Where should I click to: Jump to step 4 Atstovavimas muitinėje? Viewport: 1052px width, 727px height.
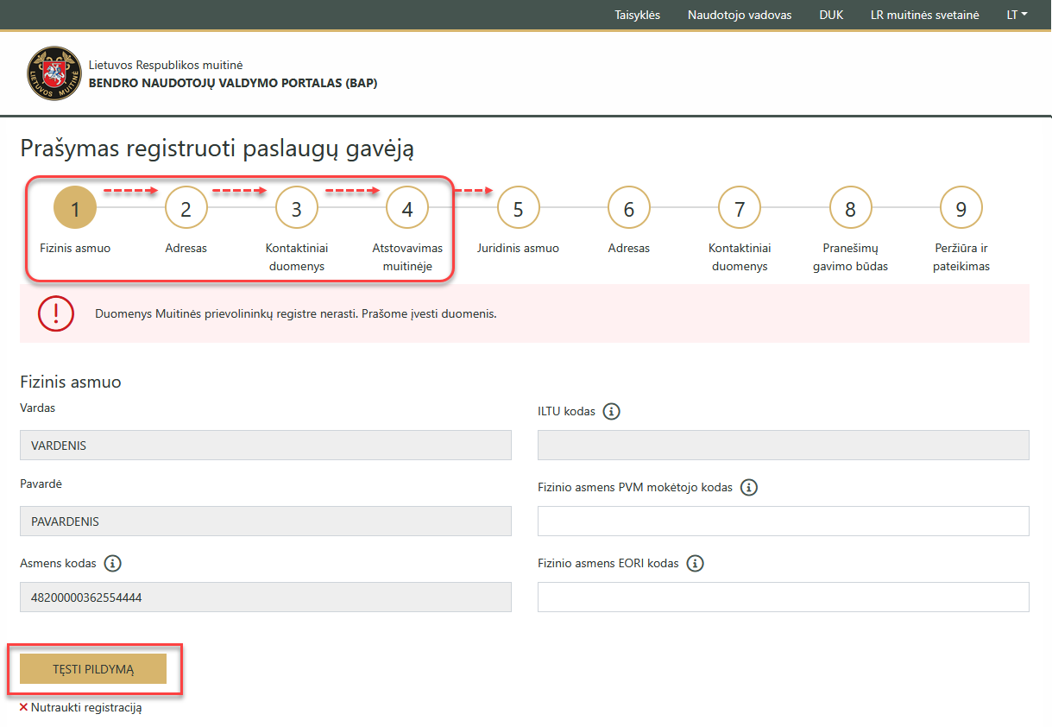[x=407, y=209]
